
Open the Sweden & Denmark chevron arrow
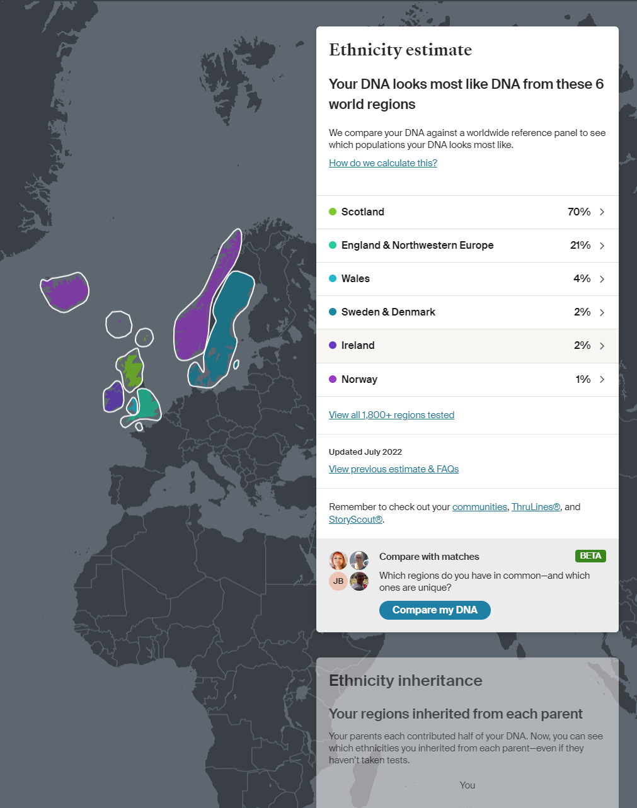click(602, 312)
